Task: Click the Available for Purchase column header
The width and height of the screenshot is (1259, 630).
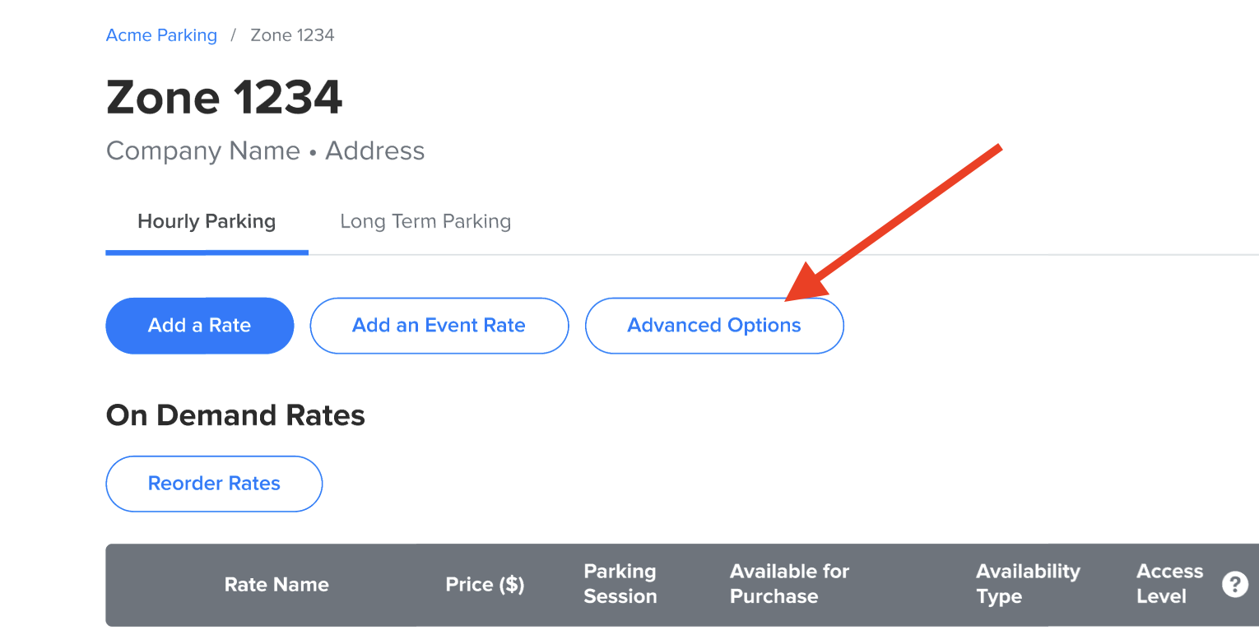Action: click(x=789, y=584)
